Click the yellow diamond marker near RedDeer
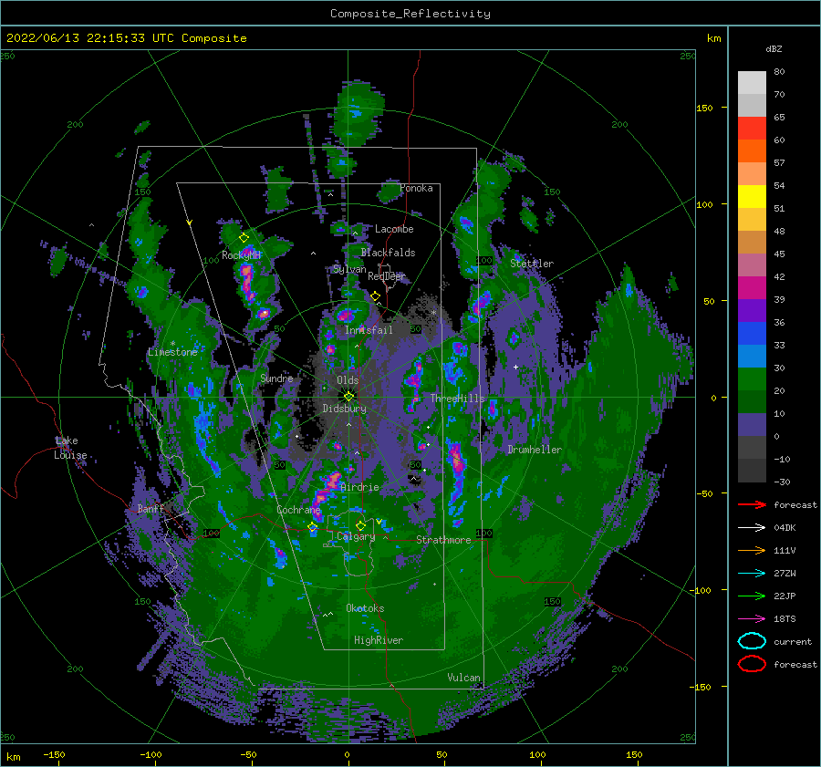The image size is (821, 767). [376, 296]
